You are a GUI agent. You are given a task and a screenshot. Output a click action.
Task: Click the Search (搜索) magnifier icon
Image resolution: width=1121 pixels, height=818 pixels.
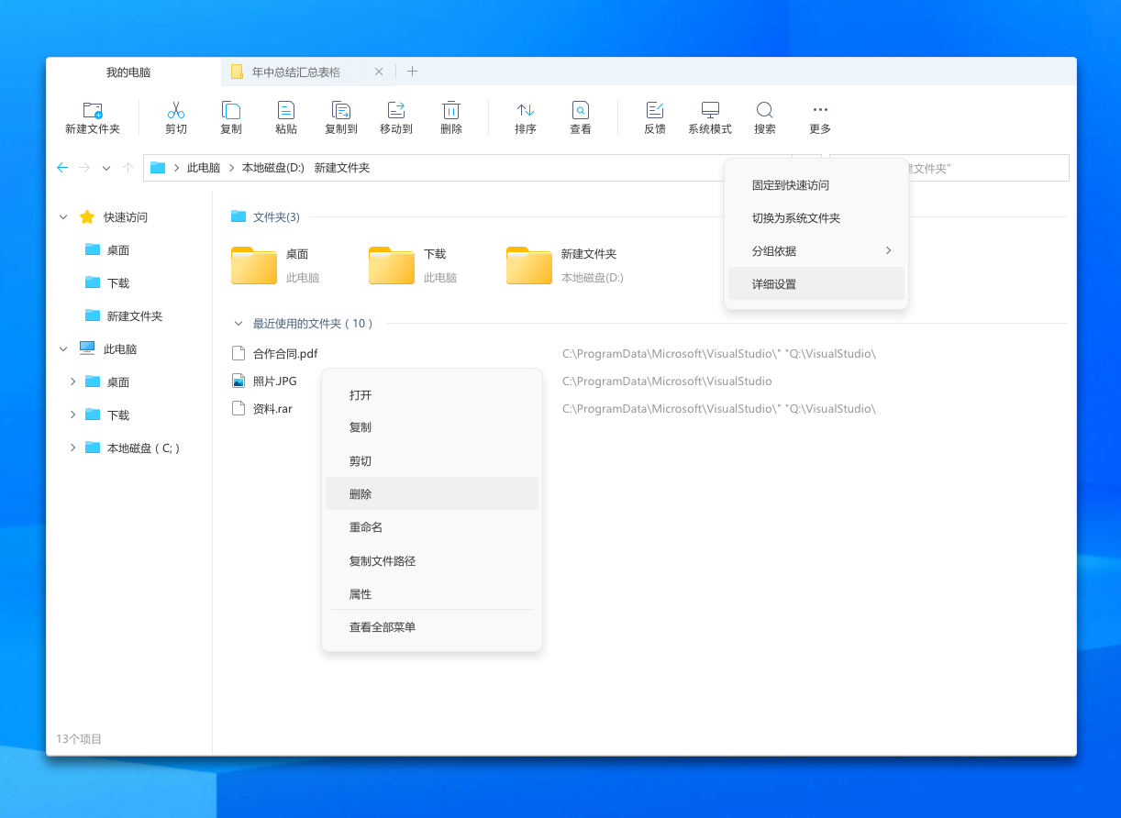(x=765, y=110)
